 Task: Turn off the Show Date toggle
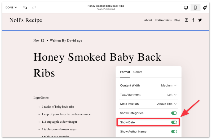174,122
